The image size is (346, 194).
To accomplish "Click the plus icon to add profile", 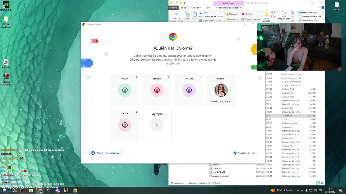I will coord(157,125).
